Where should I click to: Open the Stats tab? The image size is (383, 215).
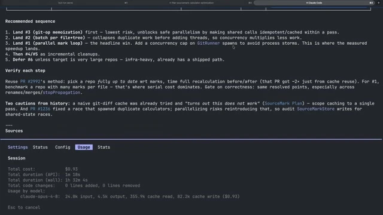pos(104,148)
